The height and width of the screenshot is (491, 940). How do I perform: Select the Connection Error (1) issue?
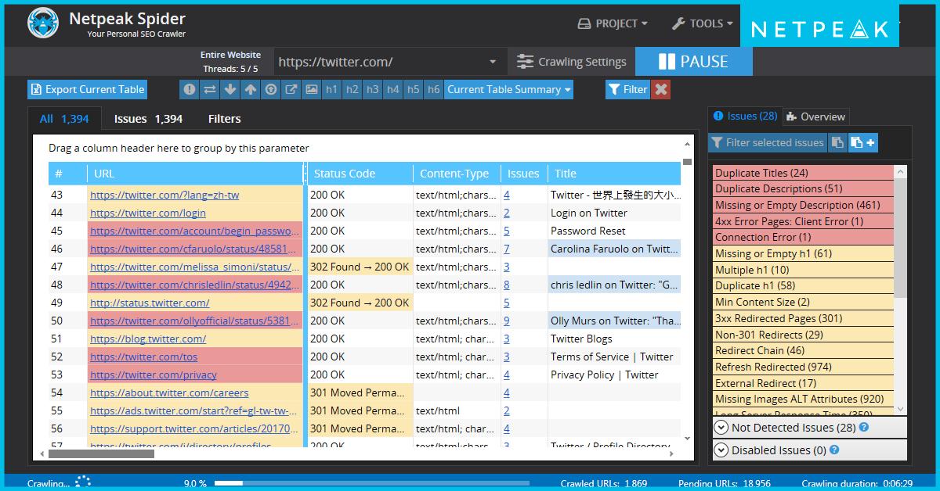click(x=803, y=237)
